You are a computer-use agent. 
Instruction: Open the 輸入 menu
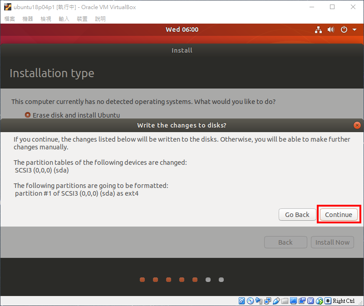pos(64,19)
